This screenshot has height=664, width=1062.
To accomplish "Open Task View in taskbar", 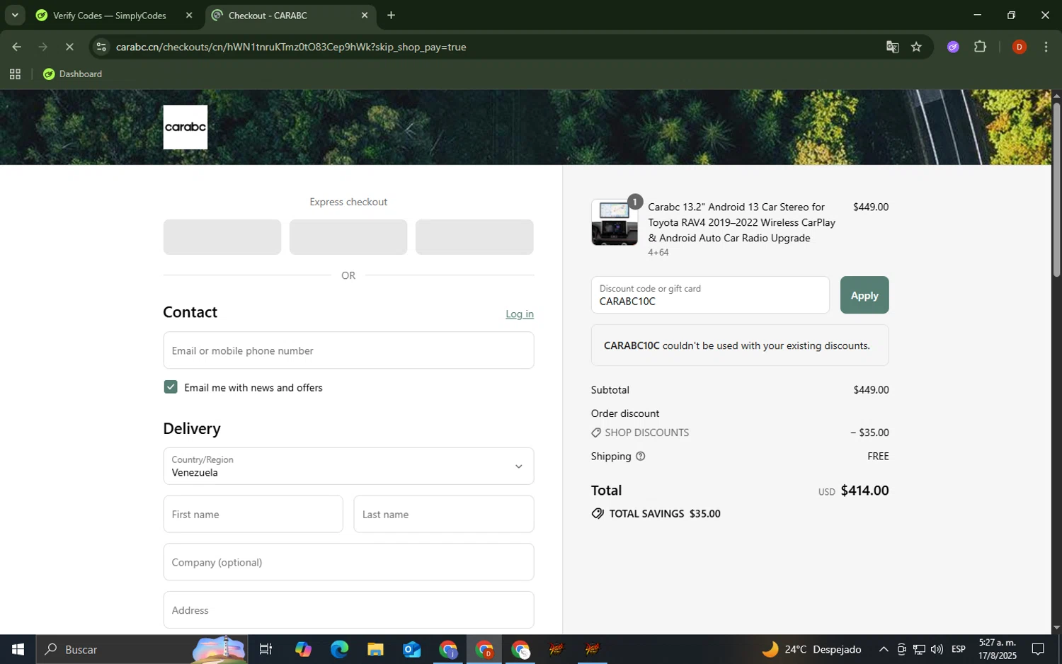I will coord(266,649).
